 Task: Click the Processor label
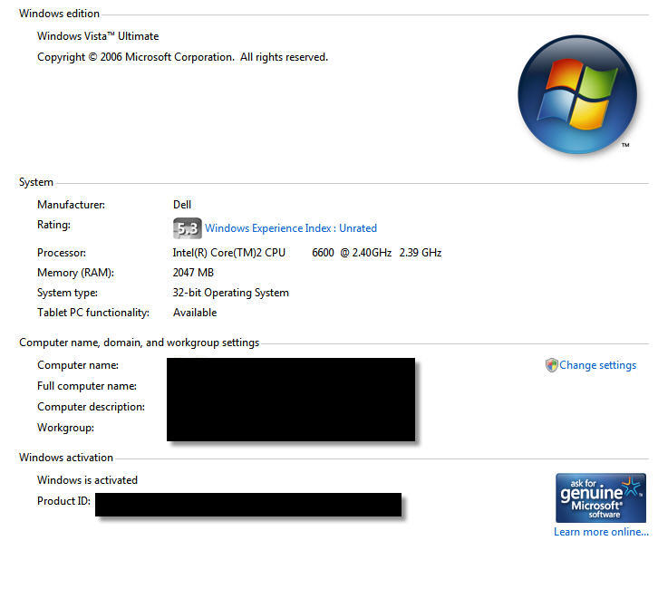(x=62, y=253)
